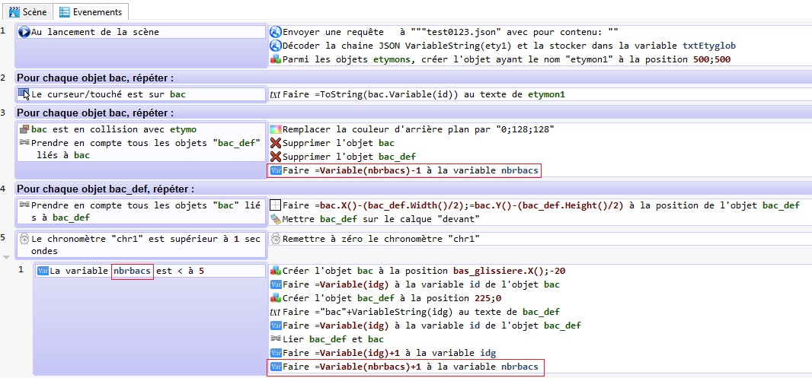The width and height of the screenshot is (812, 378).
Task: Click the Var icon of the nbrbacs-1 action
Action: (276, 170)
